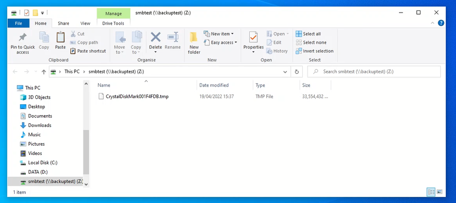Image resolution: width=456 pixels, height=203 pixels.
Task: Click Select all in ribbon
Action: point(308,34)
